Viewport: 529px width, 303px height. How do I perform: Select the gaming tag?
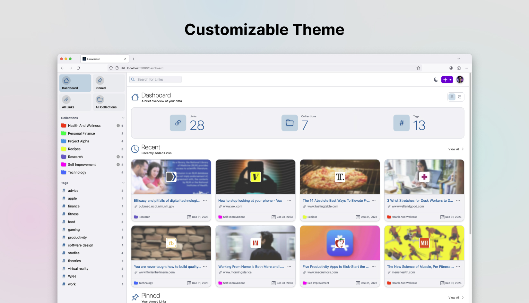(92, 230)
